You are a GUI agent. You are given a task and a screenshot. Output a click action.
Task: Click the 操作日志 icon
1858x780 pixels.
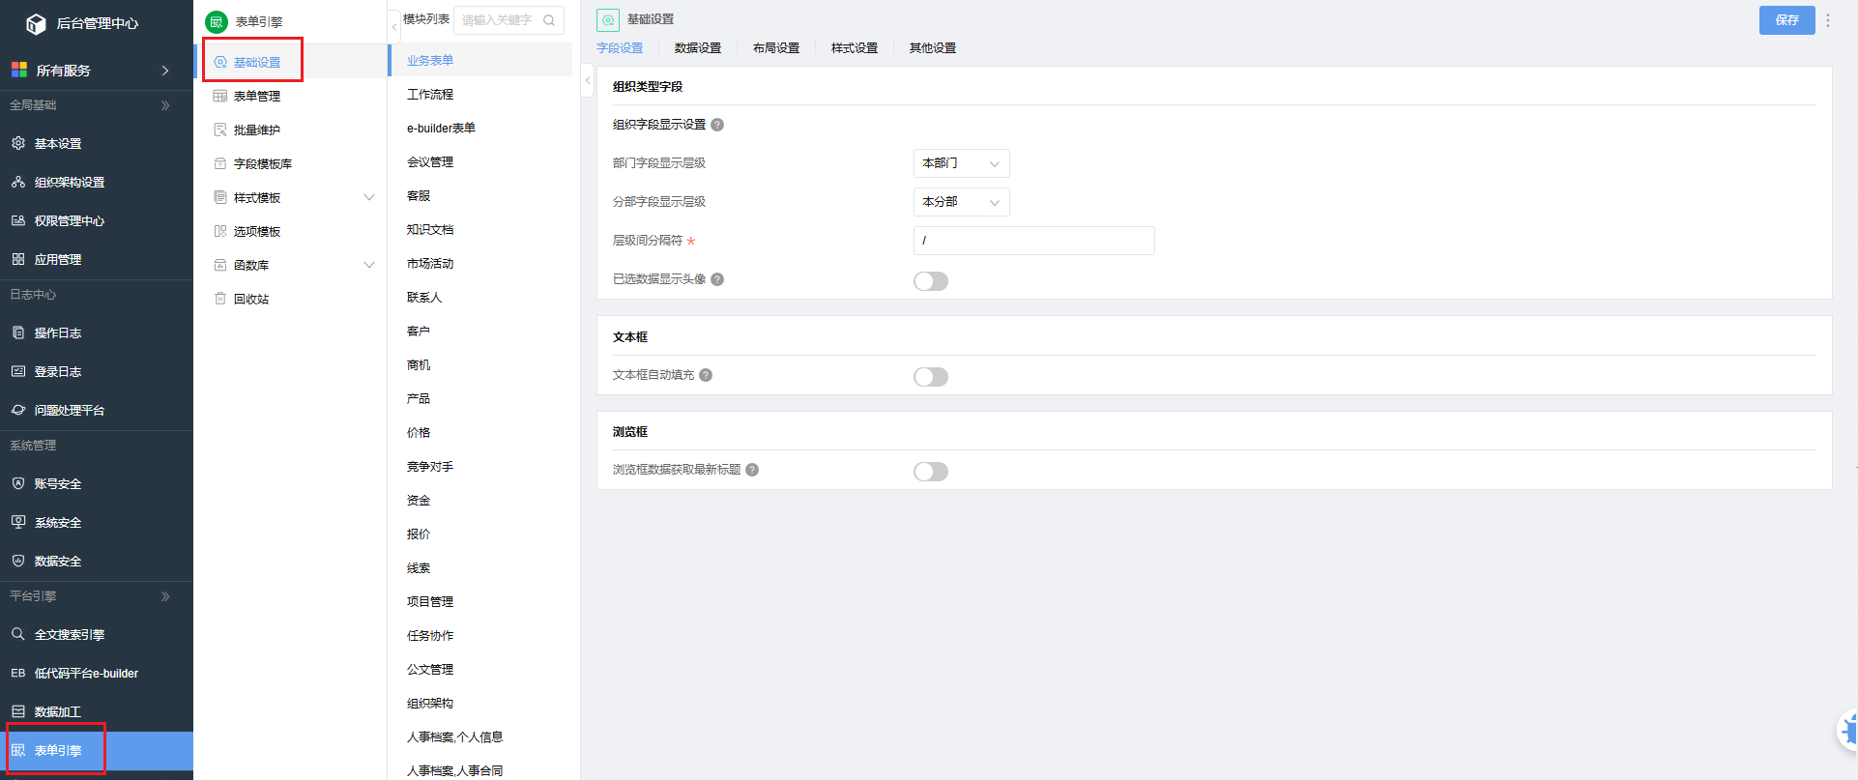pos(18,332)
